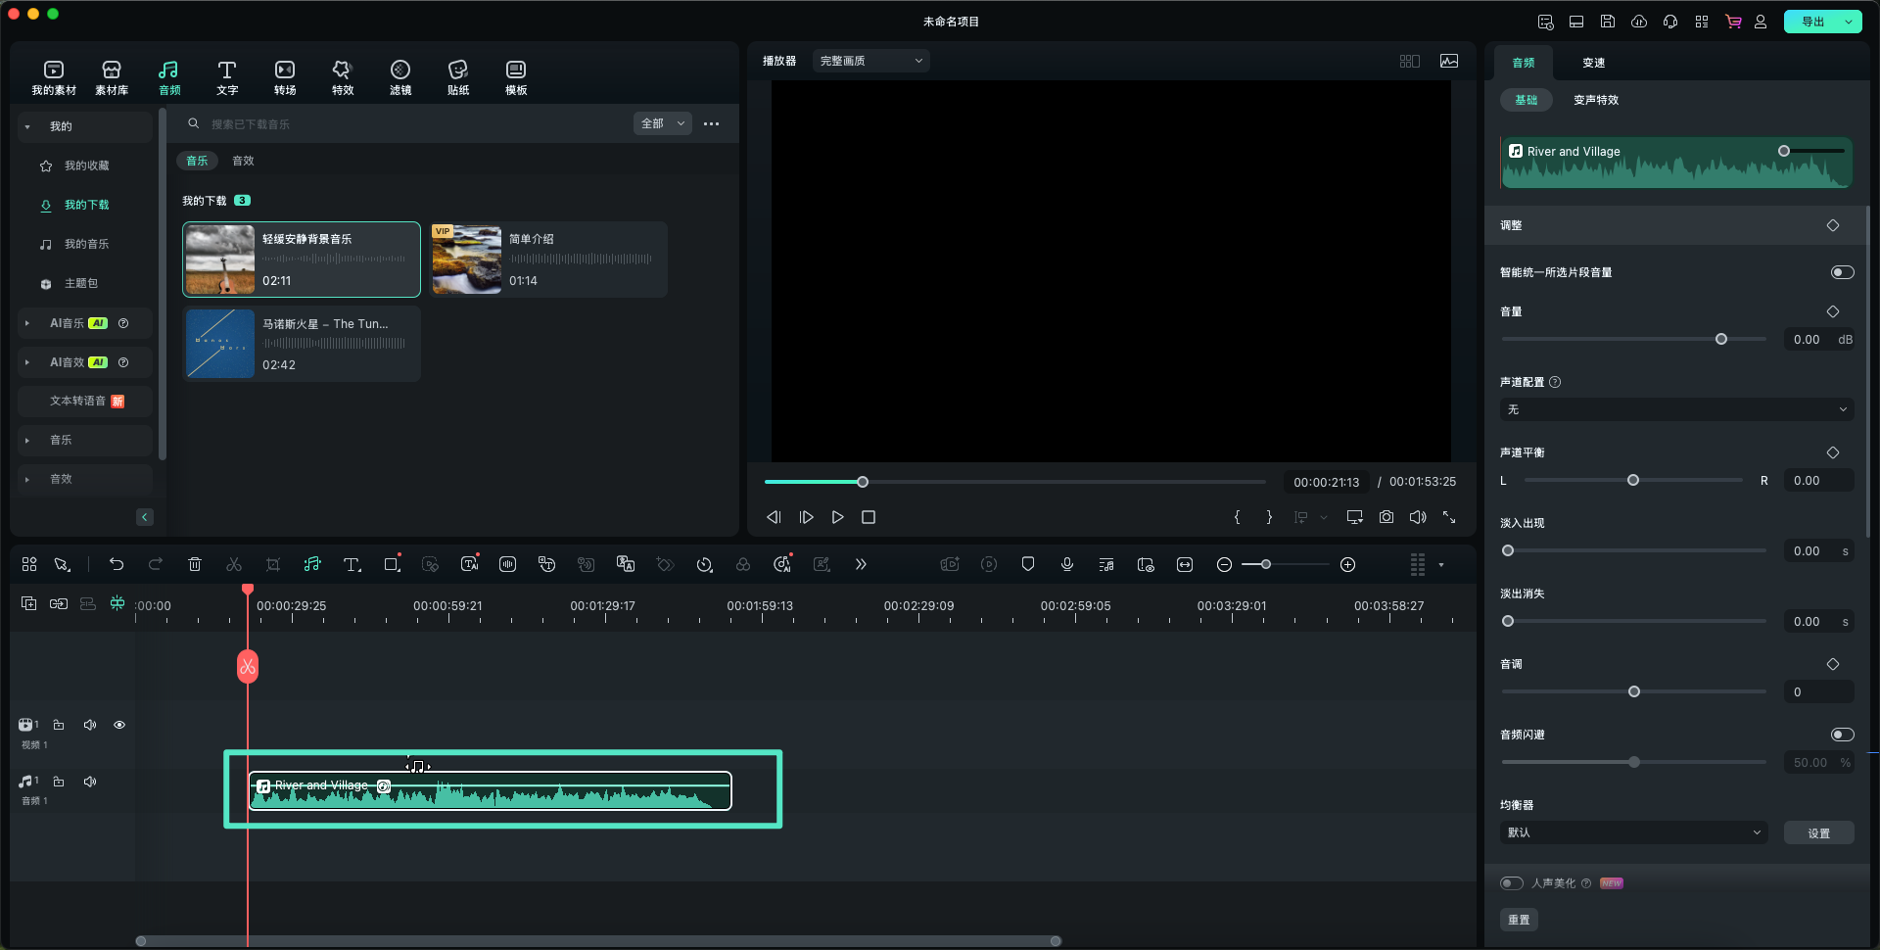Click the 音量 volume slider handle
This screenshot has height=950, width=1880.
click(x=1721, y=339)
